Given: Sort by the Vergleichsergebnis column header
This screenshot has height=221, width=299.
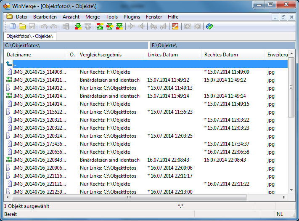Looking at the screenshot, I should click(111, 55).
